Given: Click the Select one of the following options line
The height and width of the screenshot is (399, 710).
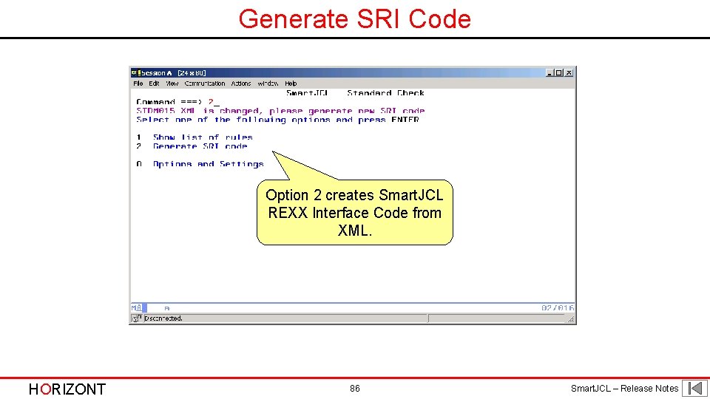Looking at the screenshot, I should click(277, 120).
